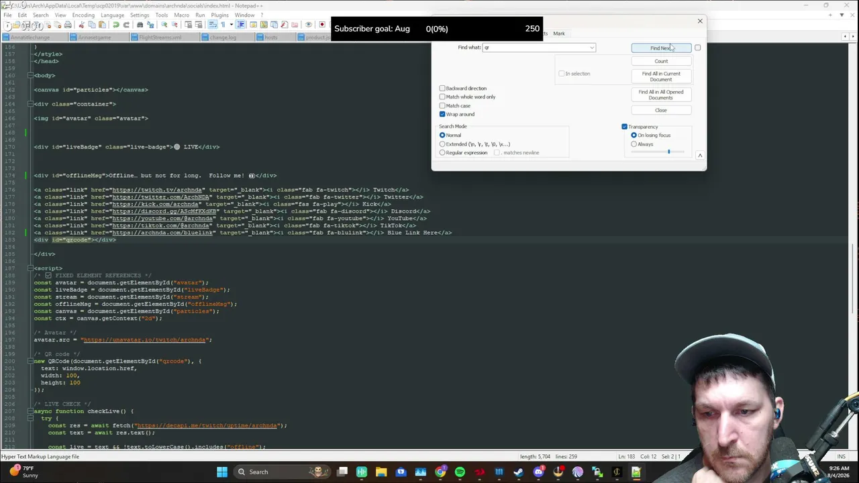This screenshot has width=859, height=483.
Task: Open the Document Map toolbar icon
Action: (264, 25)
